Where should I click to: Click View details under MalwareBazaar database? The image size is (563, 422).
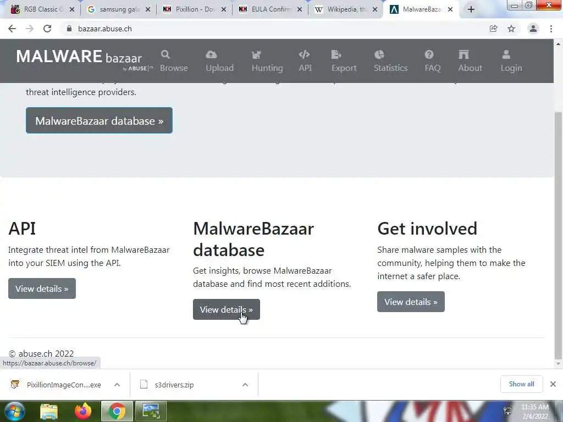[x=226, y=309]
